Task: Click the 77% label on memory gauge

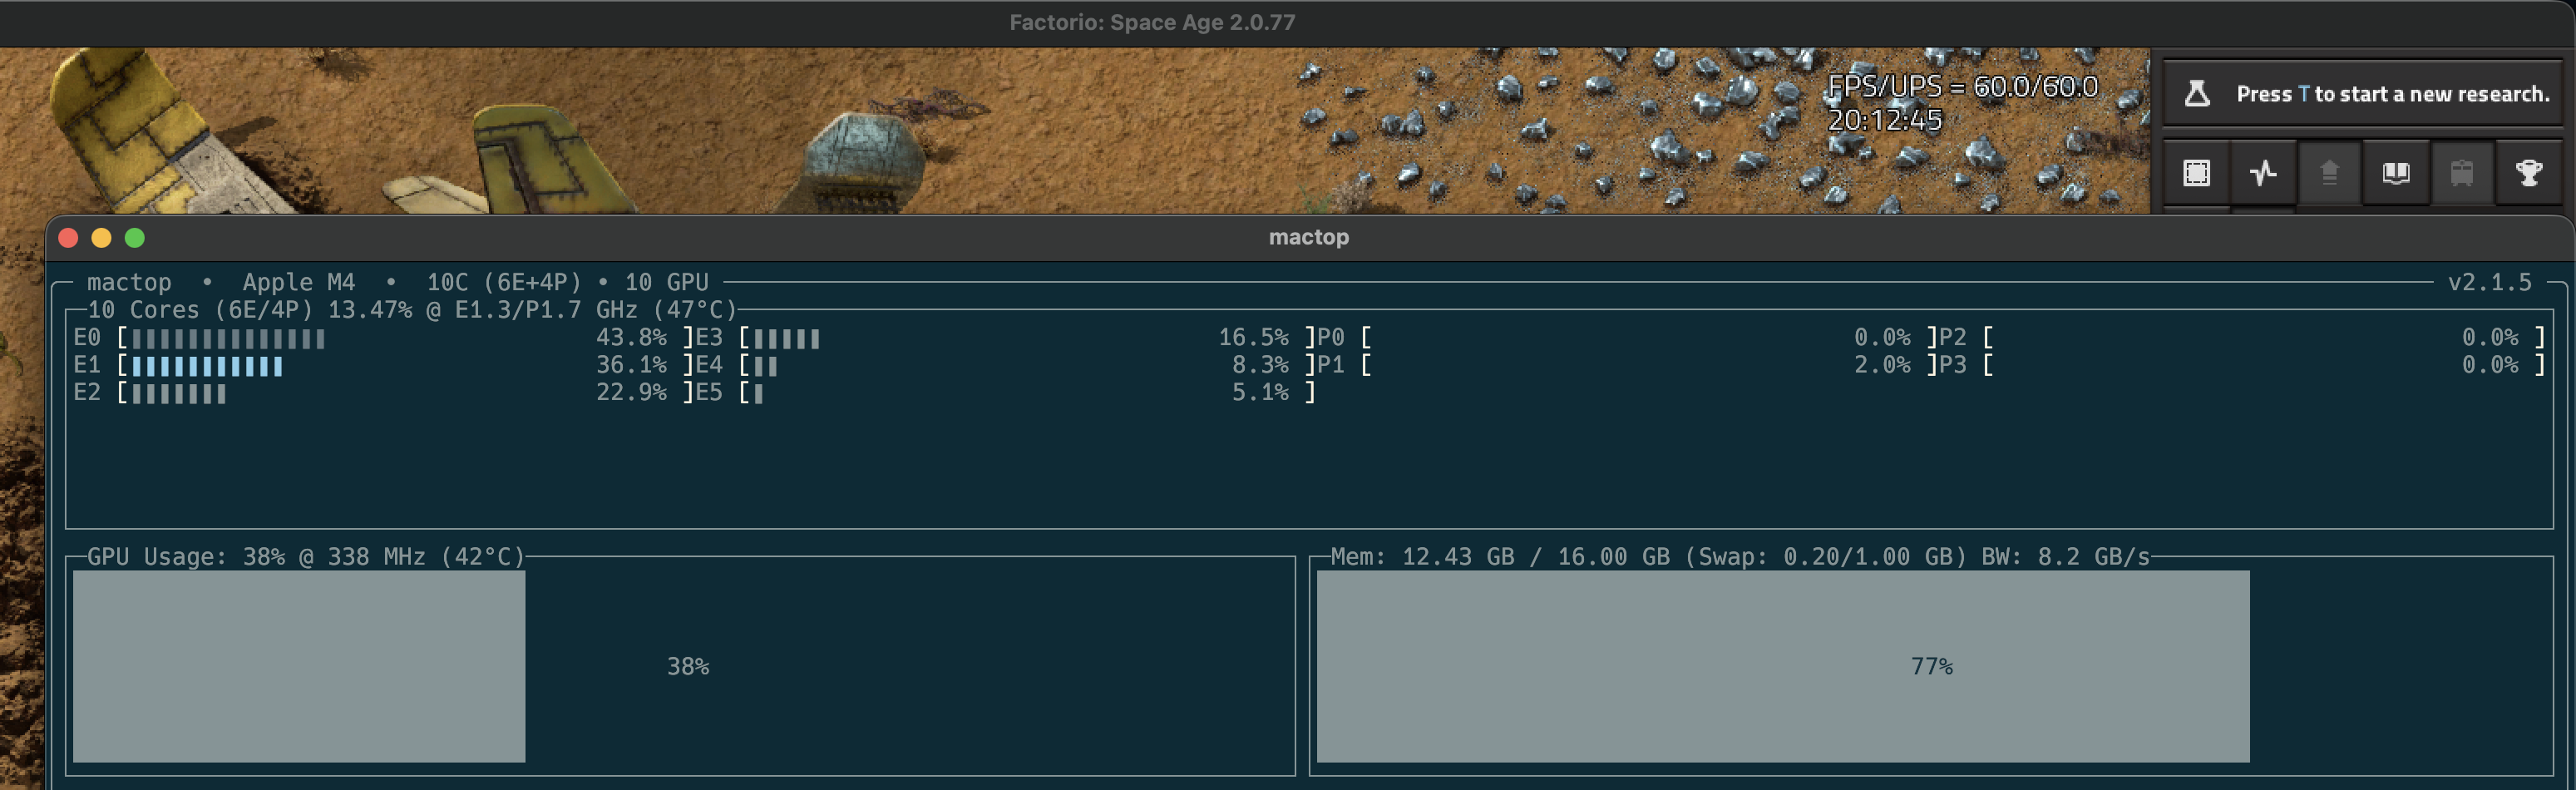Action: pos(1932,667)
